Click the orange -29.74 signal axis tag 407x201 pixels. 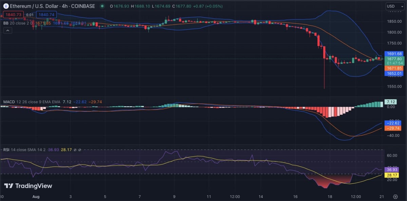pos(393,128)
